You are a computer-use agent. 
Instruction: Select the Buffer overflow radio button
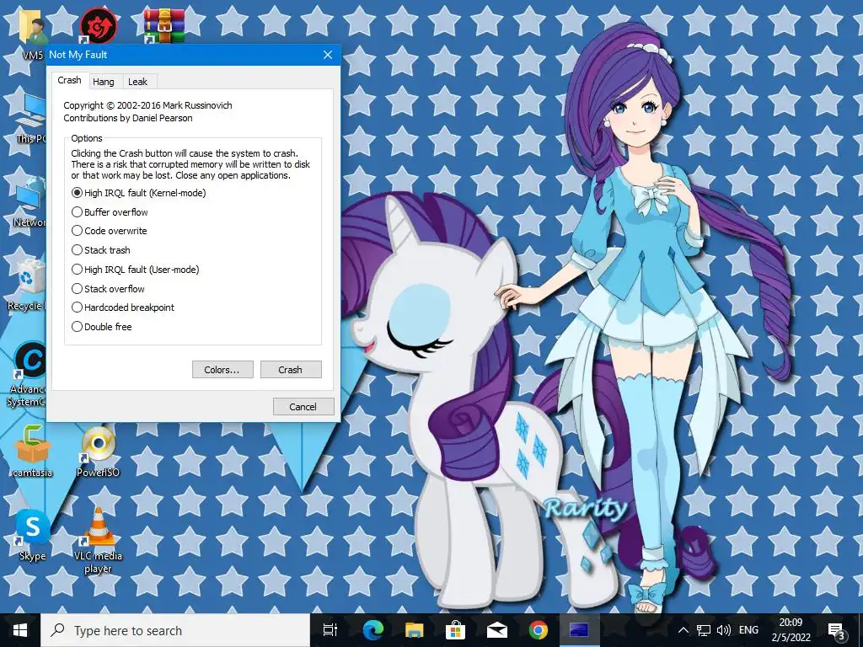110,212
